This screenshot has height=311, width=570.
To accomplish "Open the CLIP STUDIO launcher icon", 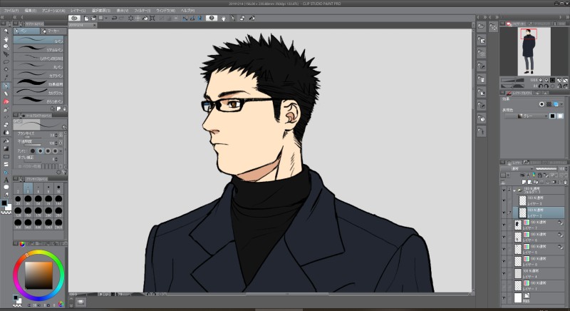I will (75, 18).
